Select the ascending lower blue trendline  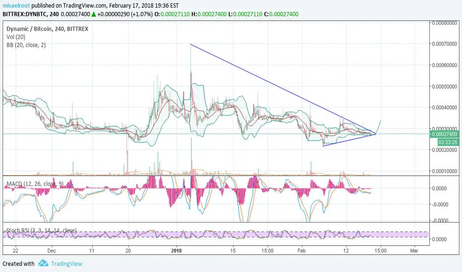349,140
